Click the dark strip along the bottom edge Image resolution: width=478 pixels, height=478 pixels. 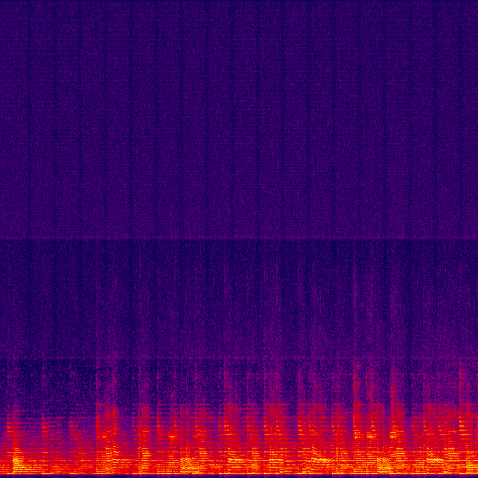(x=239, y=476)
